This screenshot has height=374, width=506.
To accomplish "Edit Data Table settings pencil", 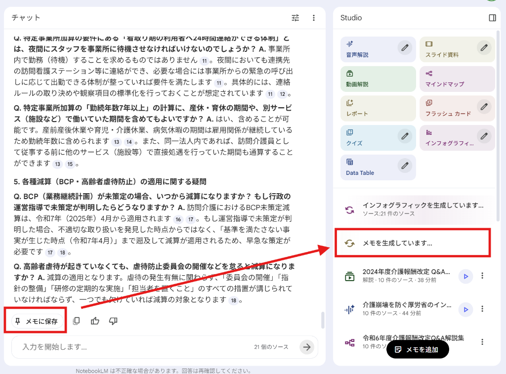I will coord(405,166).
